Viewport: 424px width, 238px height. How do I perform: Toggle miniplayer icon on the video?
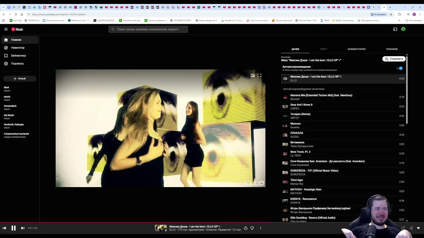(x=253, y=76)
